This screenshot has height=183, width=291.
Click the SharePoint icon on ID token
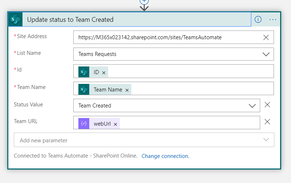click(84, 72)
